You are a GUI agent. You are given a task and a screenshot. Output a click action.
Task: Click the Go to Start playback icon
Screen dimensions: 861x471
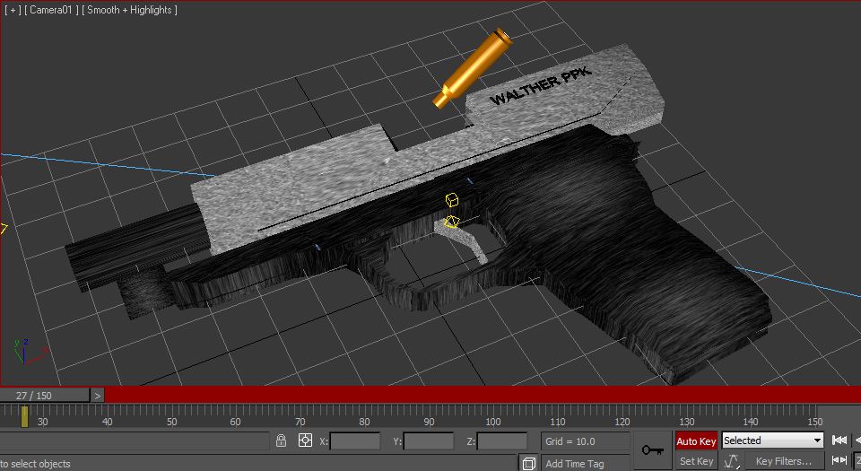(839, 440)
